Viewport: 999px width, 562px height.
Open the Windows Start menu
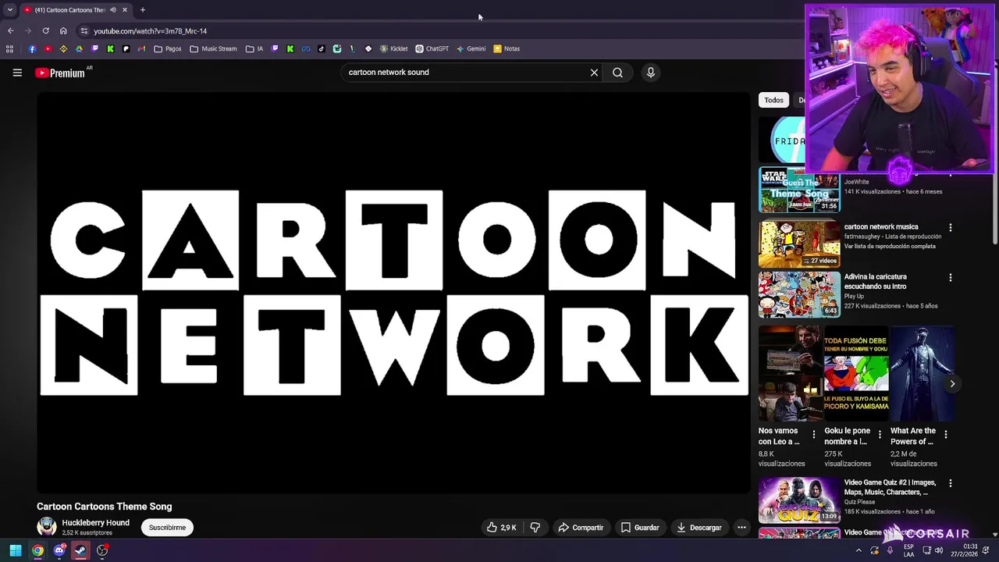16,550
